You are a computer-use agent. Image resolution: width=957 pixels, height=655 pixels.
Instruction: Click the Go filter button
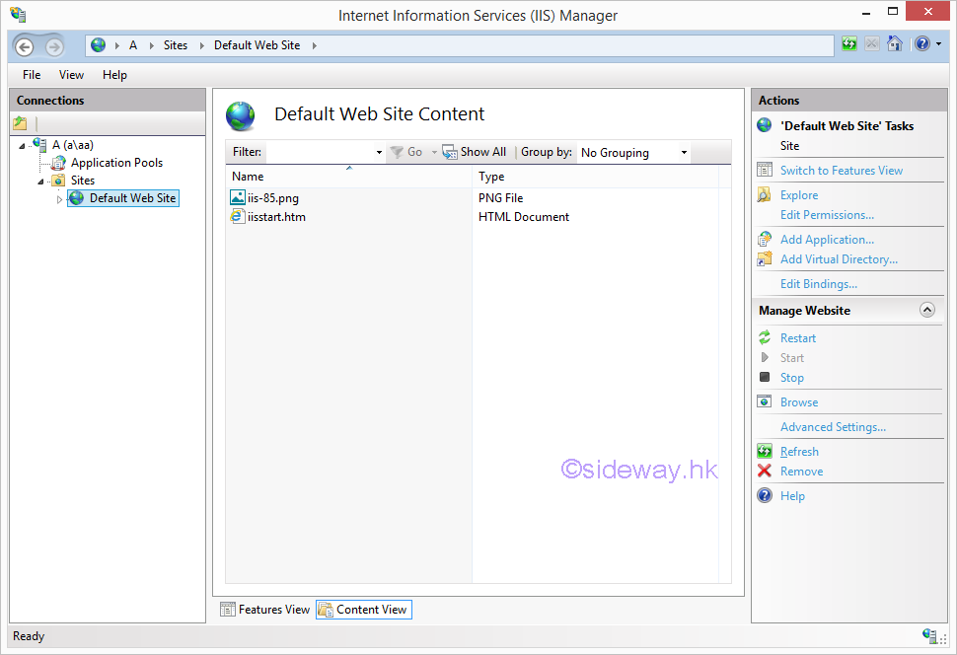click(407, 152)
